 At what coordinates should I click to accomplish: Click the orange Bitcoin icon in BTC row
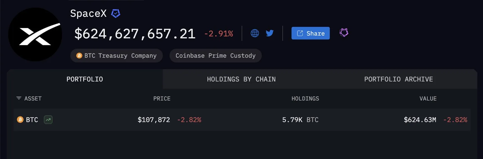(x=20, y=120)
